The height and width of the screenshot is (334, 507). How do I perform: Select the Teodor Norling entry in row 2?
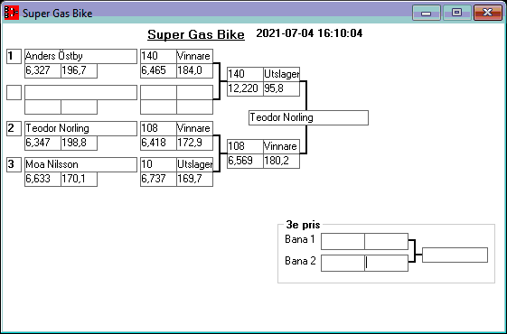click(x=80, y=128)
